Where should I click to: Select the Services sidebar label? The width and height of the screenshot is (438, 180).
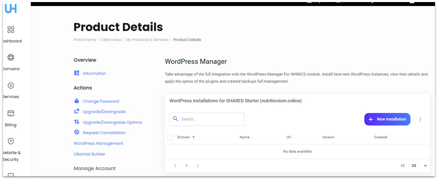(x=11, y=97)
